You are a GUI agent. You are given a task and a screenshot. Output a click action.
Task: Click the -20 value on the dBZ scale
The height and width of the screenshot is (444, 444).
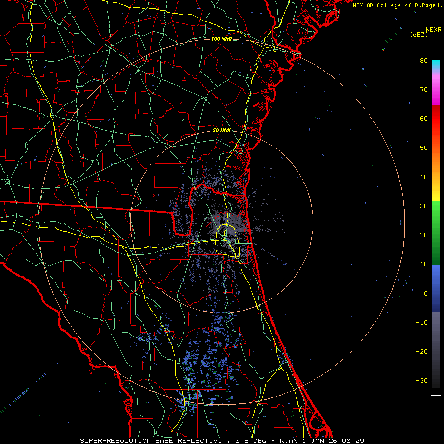[422, 352]
